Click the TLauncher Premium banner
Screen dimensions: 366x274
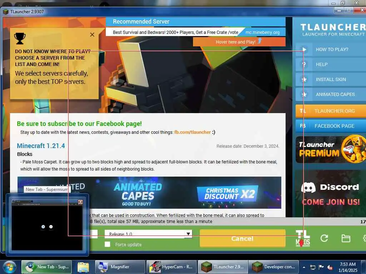(x=331, y=149)
